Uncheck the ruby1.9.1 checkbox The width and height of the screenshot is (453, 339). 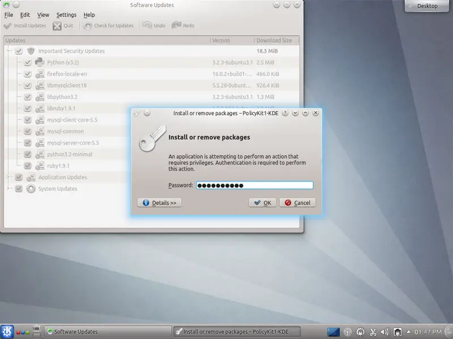[27, 166]
